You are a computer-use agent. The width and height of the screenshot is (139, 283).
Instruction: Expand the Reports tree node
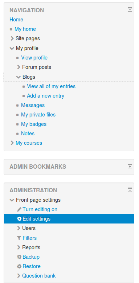(x=19, y=247)
